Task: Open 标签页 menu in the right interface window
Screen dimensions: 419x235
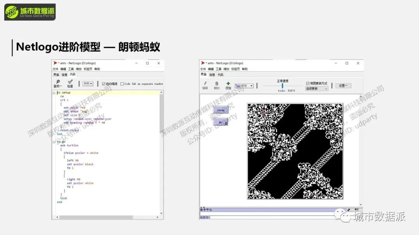Action: [x=235, y=69]
